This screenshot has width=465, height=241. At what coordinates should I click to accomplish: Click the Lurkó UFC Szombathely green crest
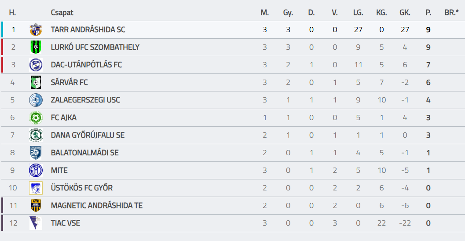click(x=36, y=47)
